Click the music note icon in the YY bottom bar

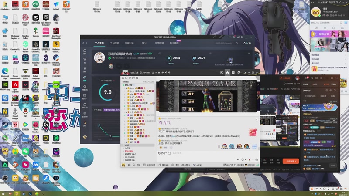[159, 165]
